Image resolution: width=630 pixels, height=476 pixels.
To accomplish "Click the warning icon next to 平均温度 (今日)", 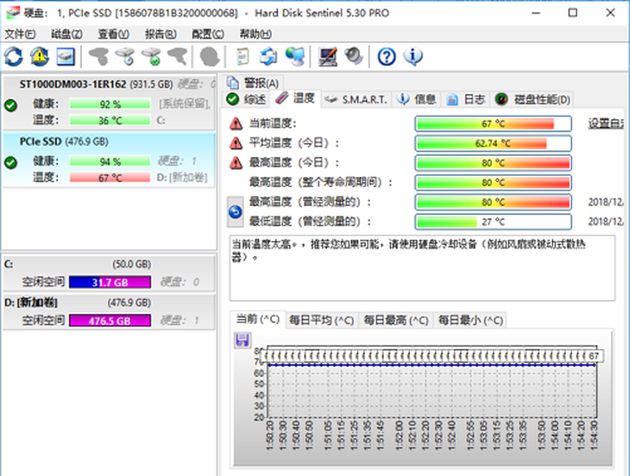I will coord(236,143).
